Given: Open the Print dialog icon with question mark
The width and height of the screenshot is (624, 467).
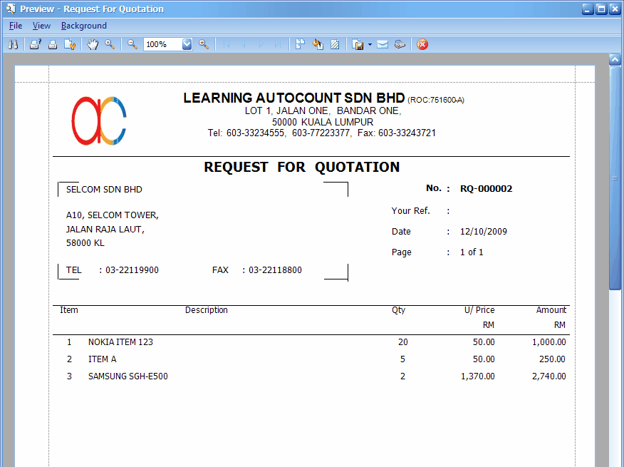Looking at the screenshot, I should (36, 44).
